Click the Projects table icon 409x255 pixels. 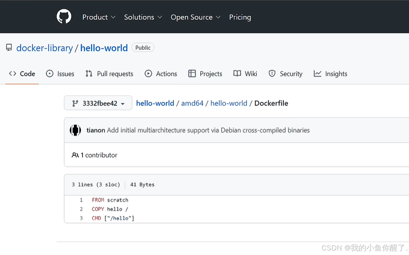click(192, 74)
